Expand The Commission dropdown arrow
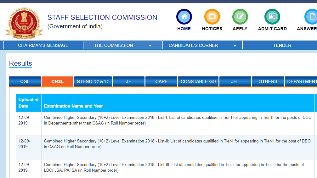 click(x=150, y=46)
